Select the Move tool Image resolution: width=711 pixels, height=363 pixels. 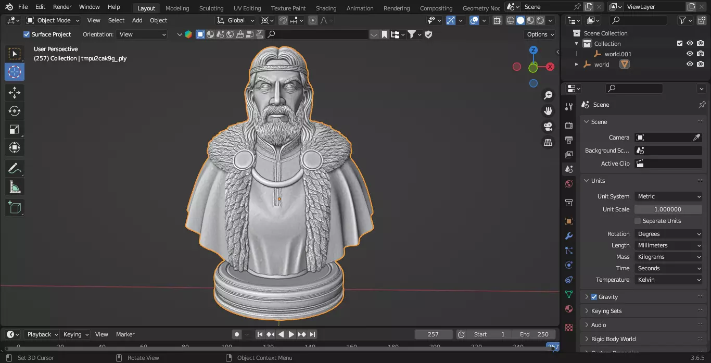point(15,93)
